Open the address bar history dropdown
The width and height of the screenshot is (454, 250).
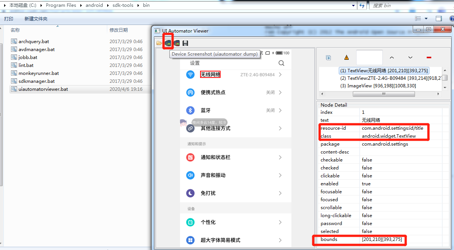coord(353,5)
